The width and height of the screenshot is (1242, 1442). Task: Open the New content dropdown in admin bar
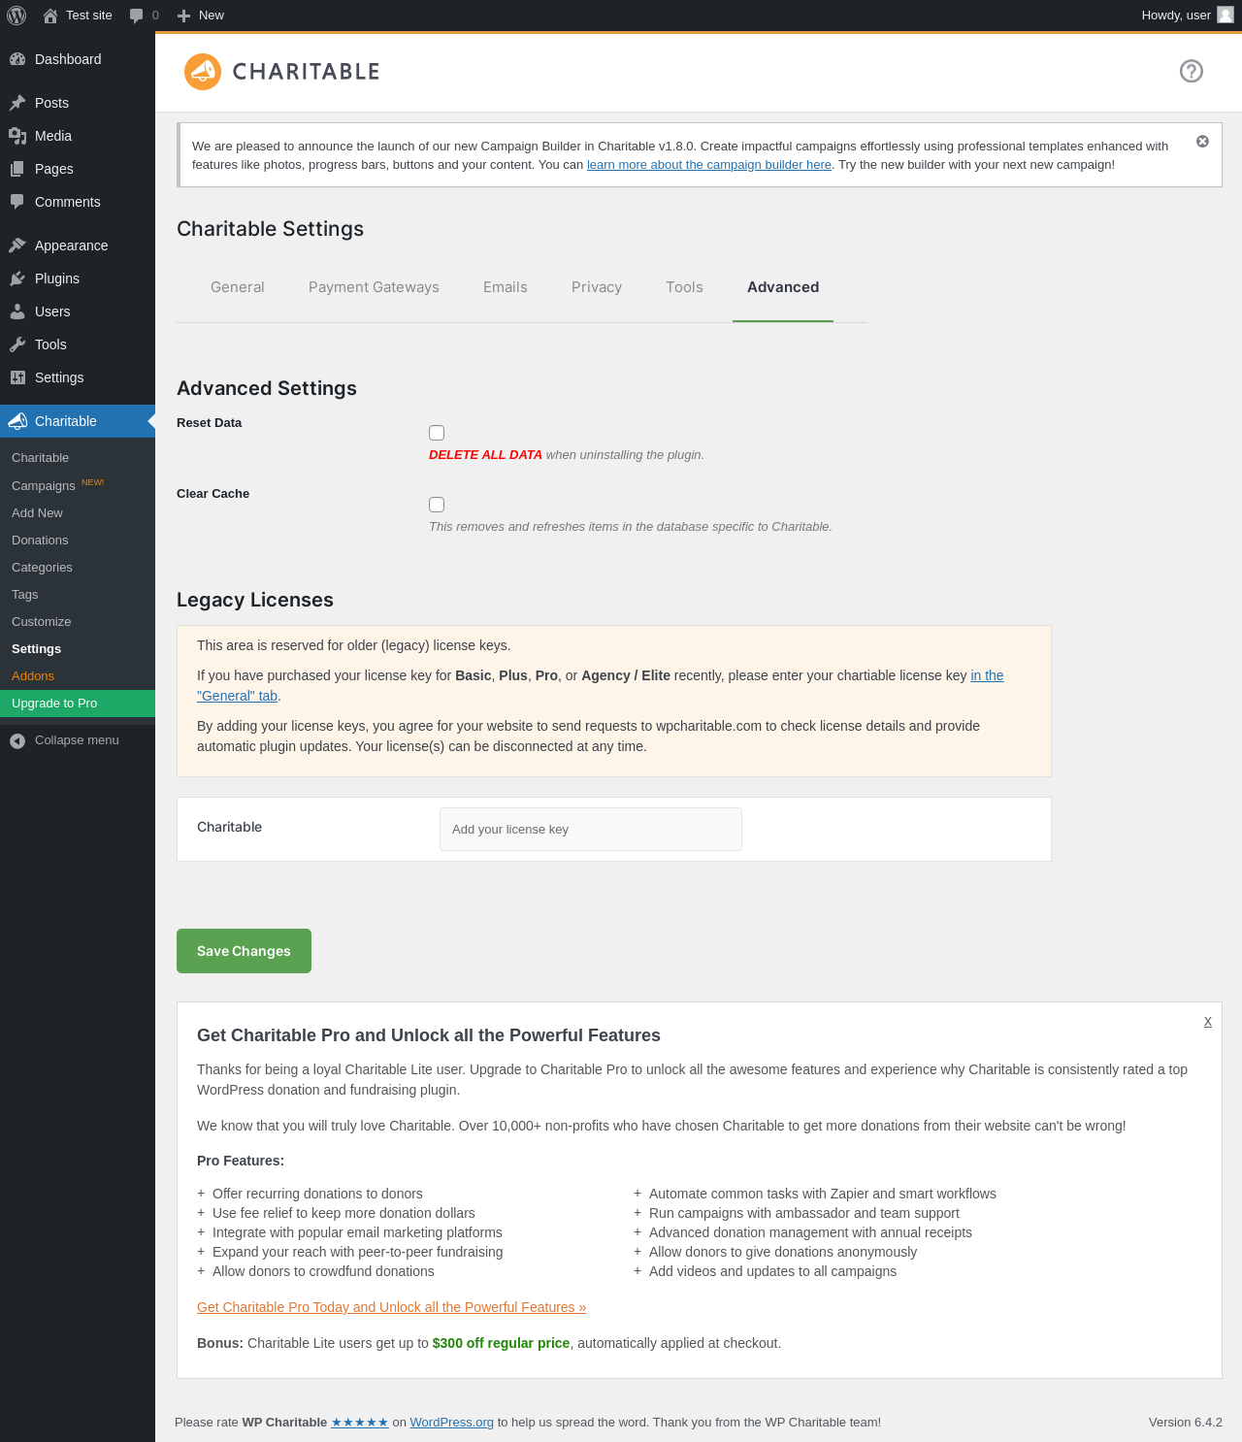[x=201, y=16]
